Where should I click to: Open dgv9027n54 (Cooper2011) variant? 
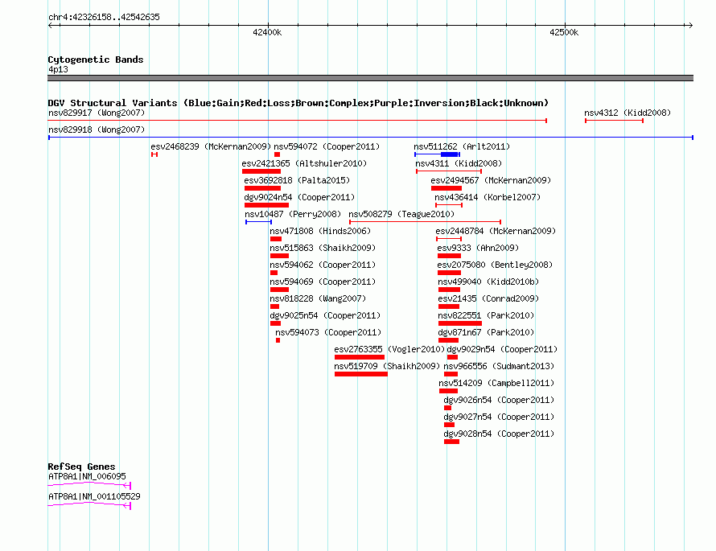pyautogui.click(x=499, y=417)
